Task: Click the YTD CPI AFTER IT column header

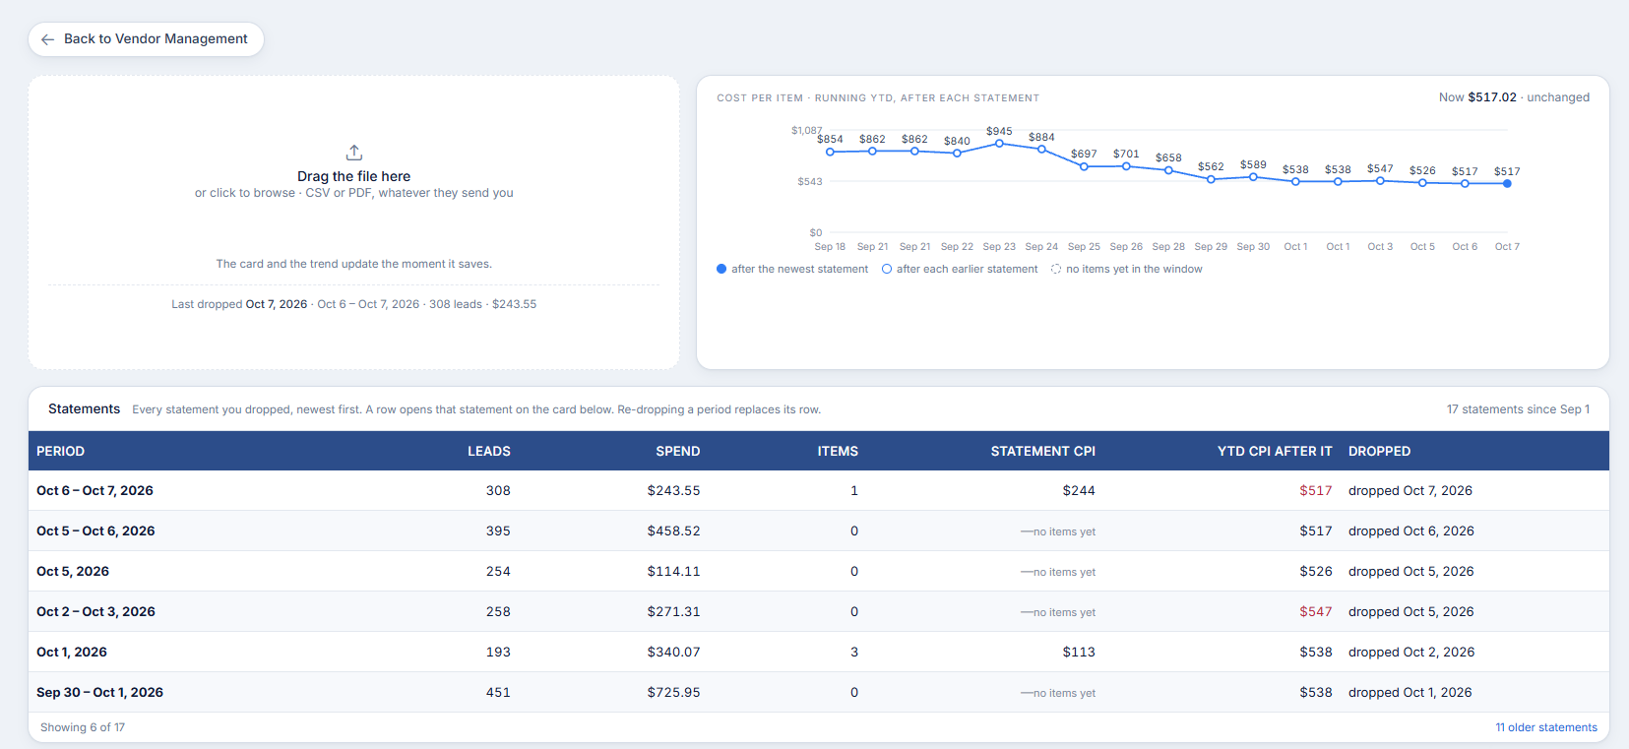Action: (1275, 451)
